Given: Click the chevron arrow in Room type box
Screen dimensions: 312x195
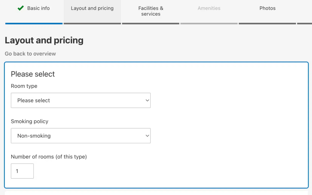Looking at the screenshot, I should 147,101.
